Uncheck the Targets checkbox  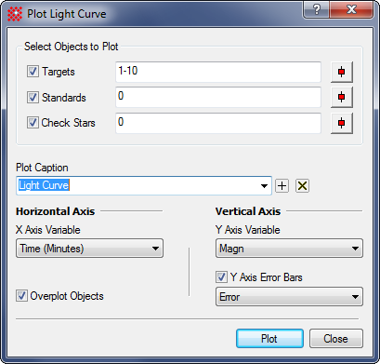[x=33, y=72]
